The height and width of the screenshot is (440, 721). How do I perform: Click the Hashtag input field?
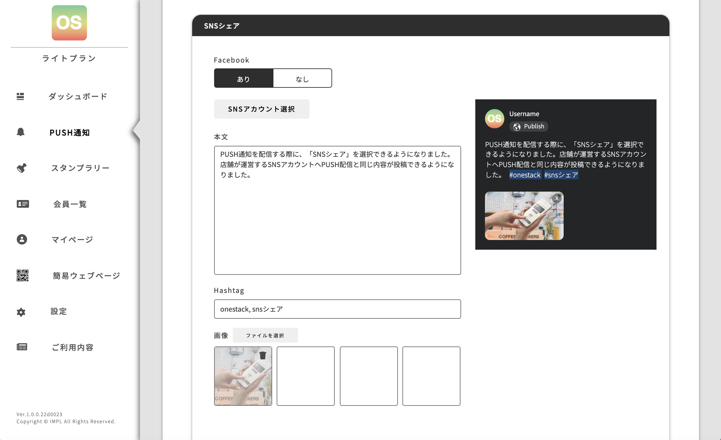[337, 309]
